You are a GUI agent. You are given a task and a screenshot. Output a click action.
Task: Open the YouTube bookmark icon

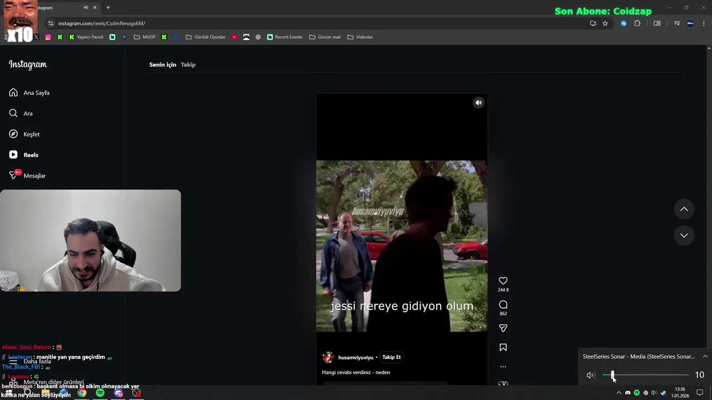(x=234, y=37)
